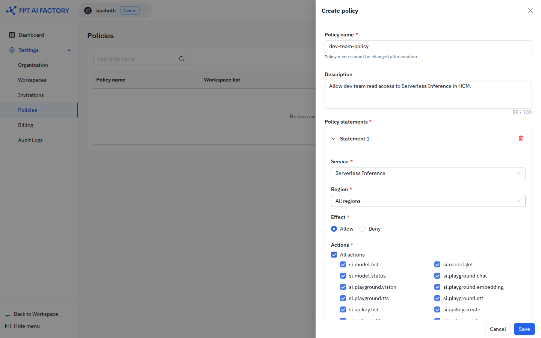541x338 pixels.
Task: Collapse the Settings menu arrow
Action: pos(69,50)
